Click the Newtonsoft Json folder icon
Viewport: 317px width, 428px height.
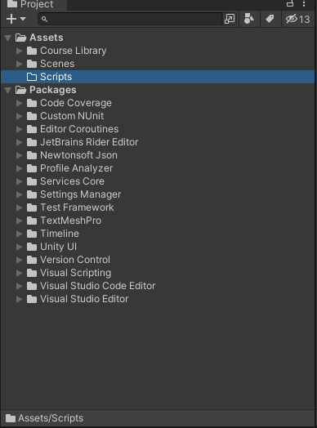[x=32, y=155]
